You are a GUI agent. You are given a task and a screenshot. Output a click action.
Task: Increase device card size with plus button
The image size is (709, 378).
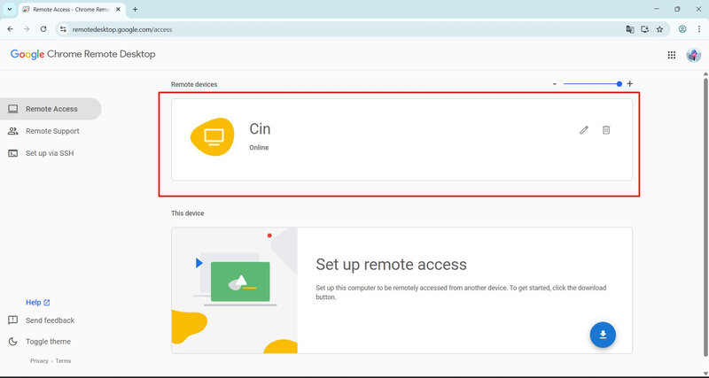pos(629,84)
